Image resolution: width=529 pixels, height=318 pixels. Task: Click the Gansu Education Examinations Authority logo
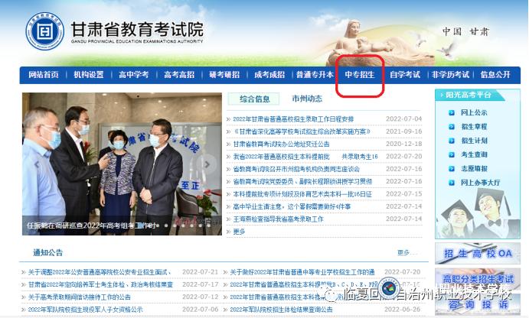(45, 31)
